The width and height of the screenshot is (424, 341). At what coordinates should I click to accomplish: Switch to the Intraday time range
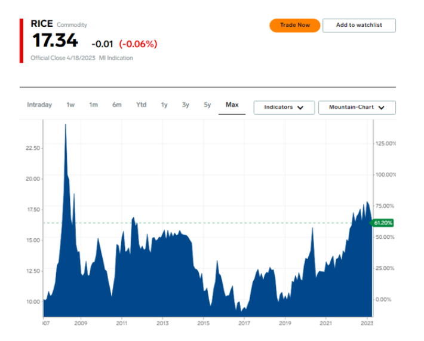point(39,105)
